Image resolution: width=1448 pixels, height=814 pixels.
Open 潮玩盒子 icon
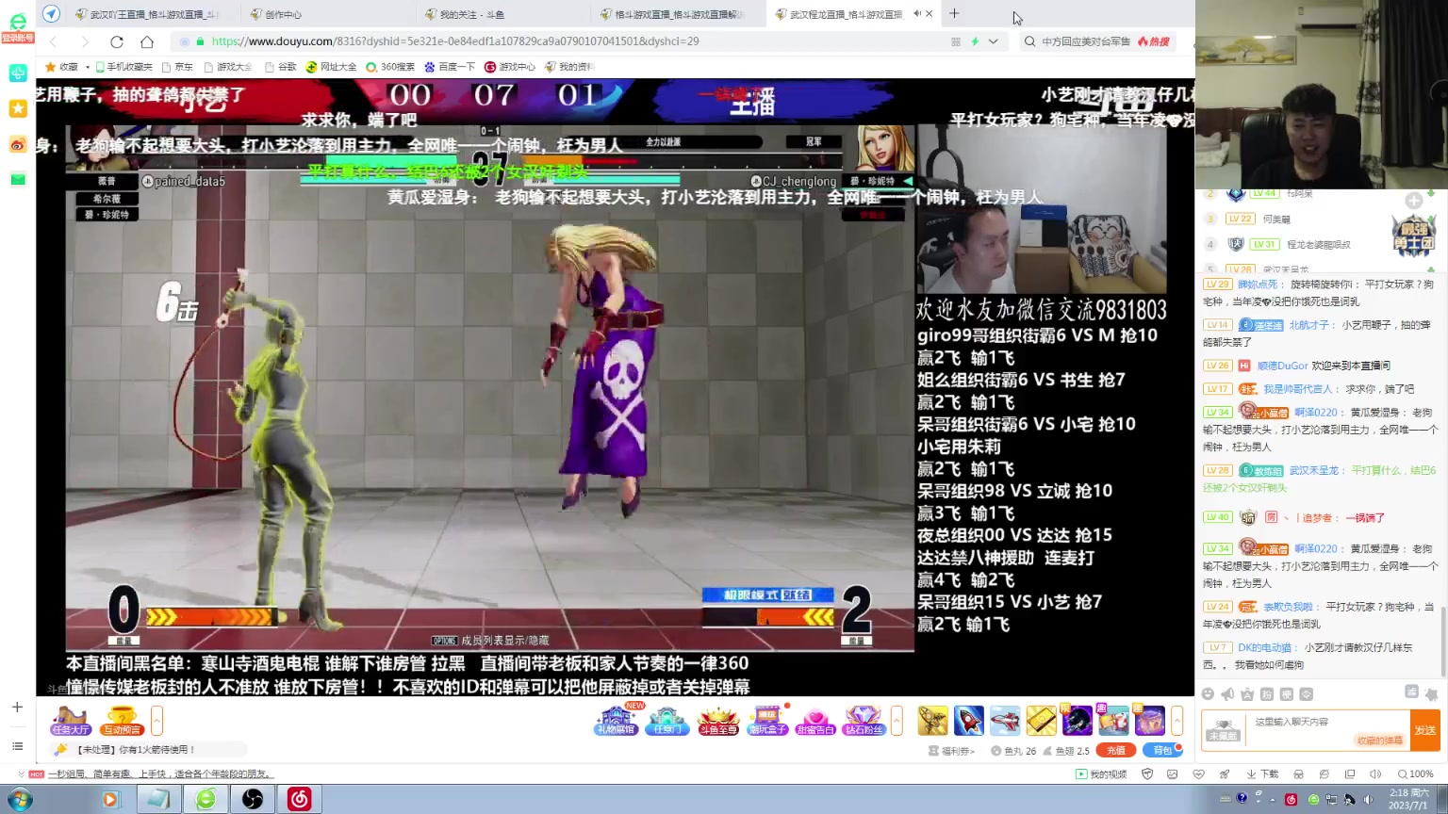click(x=766, y=721)
